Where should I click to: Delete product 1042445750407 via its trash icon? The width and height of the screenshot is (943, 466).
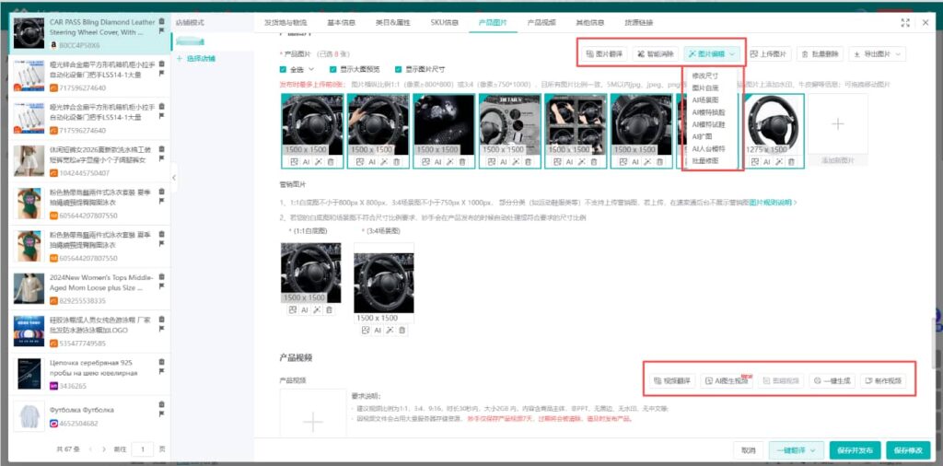point(161,149)
